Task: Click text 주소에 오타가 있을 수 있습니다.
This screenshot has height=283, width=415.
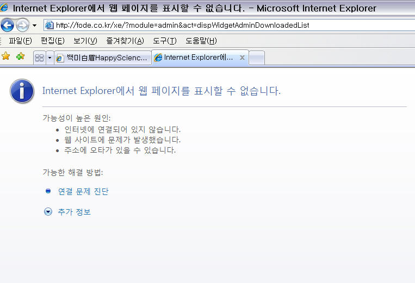Action: [x=120, y=150]
